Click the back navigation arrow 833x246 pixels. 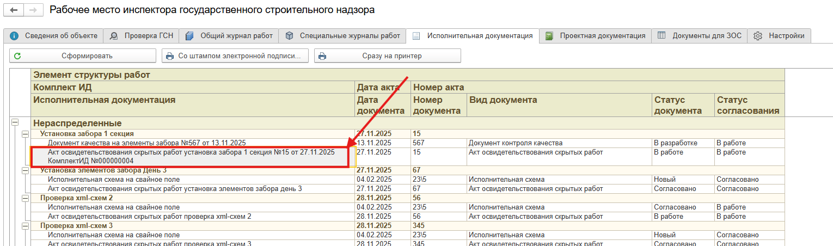pyautogui.click(x=14, y=10)
